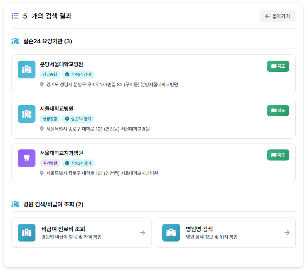
Task: Click 실손24 참여 badge on 서울대학교병원
Action: point(78,119)
